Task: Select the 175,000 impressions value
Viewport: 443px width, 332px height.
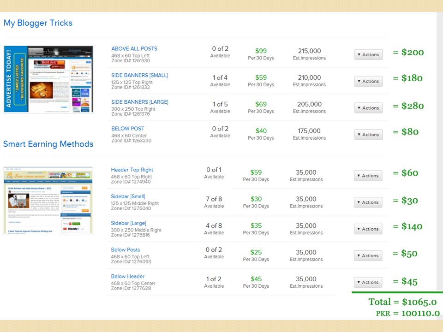Action: click(309, 130)
